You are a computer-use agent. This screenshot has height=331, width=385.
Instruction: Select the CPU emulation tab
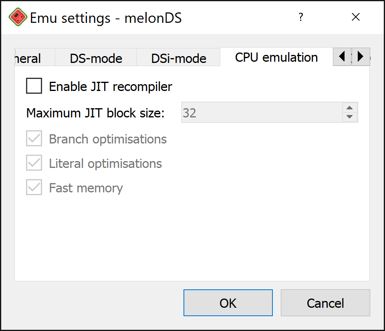[x=276, y=57]
